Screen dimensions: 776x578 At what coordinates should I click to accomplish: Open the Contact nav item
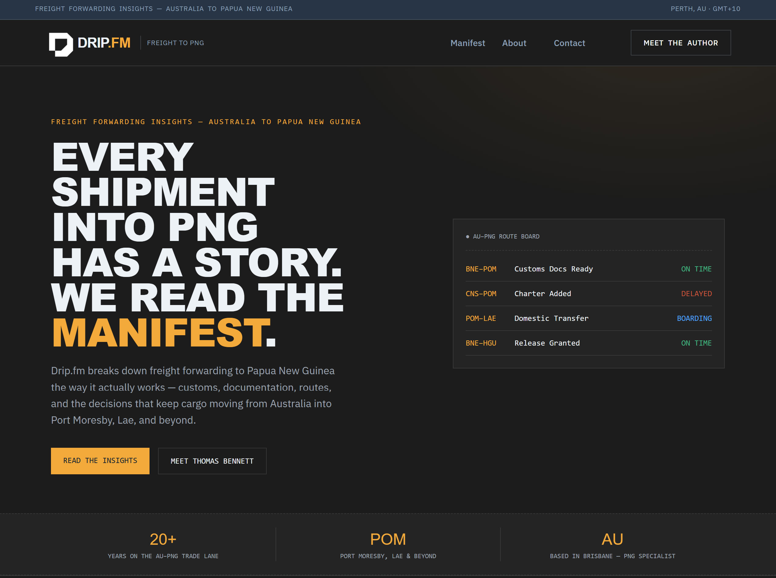click(569, 43)
